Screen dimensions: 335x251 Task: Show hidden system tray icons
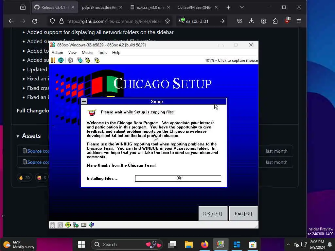pos(288,244)
